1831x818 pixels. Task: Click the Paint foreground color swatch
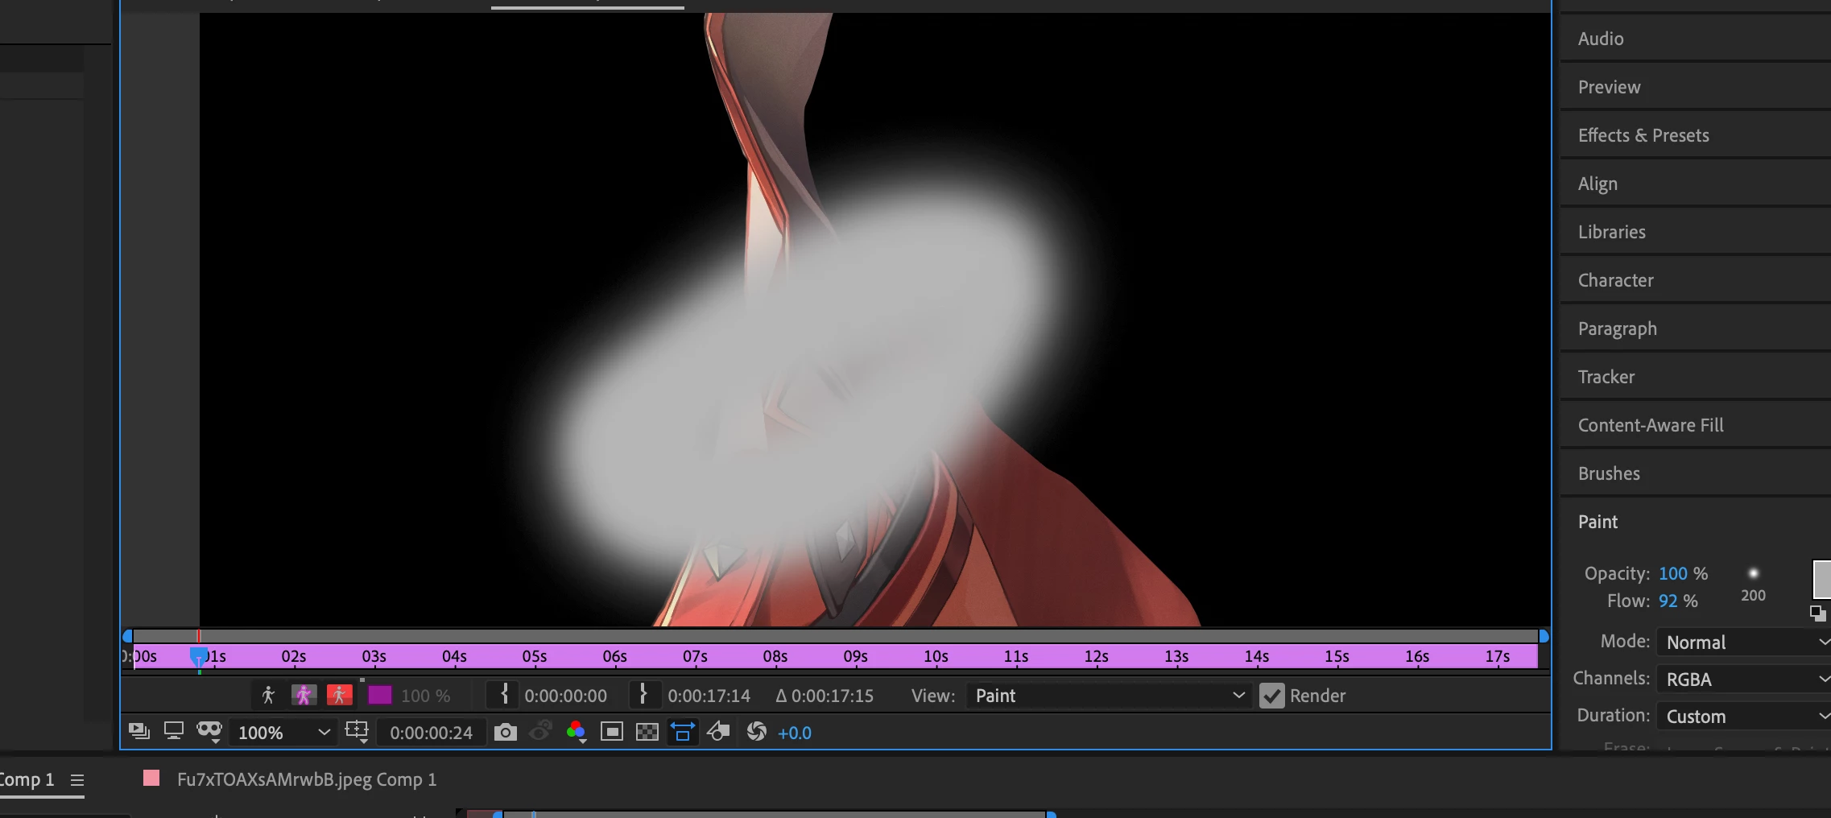(1821, 580)
